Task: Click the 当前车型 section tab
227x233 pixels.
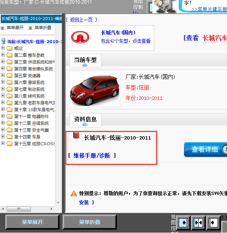Action: pos(85,61)
